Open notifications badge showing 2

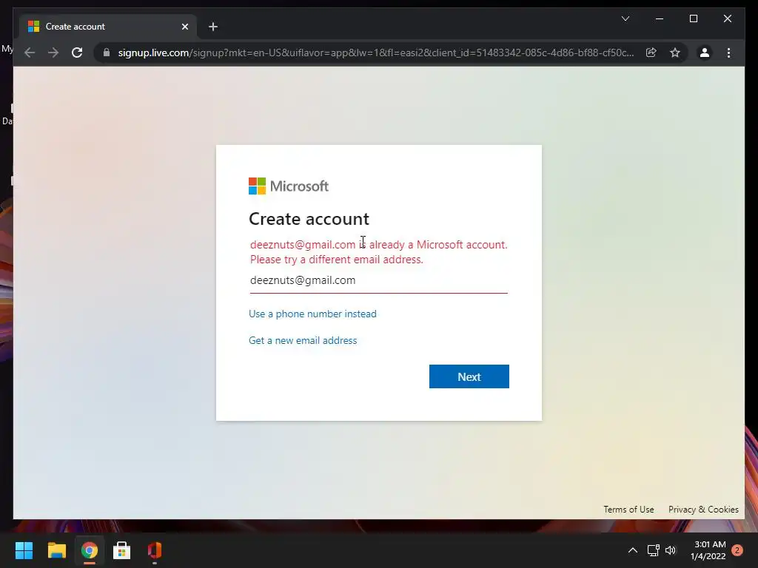coord(737,550)
